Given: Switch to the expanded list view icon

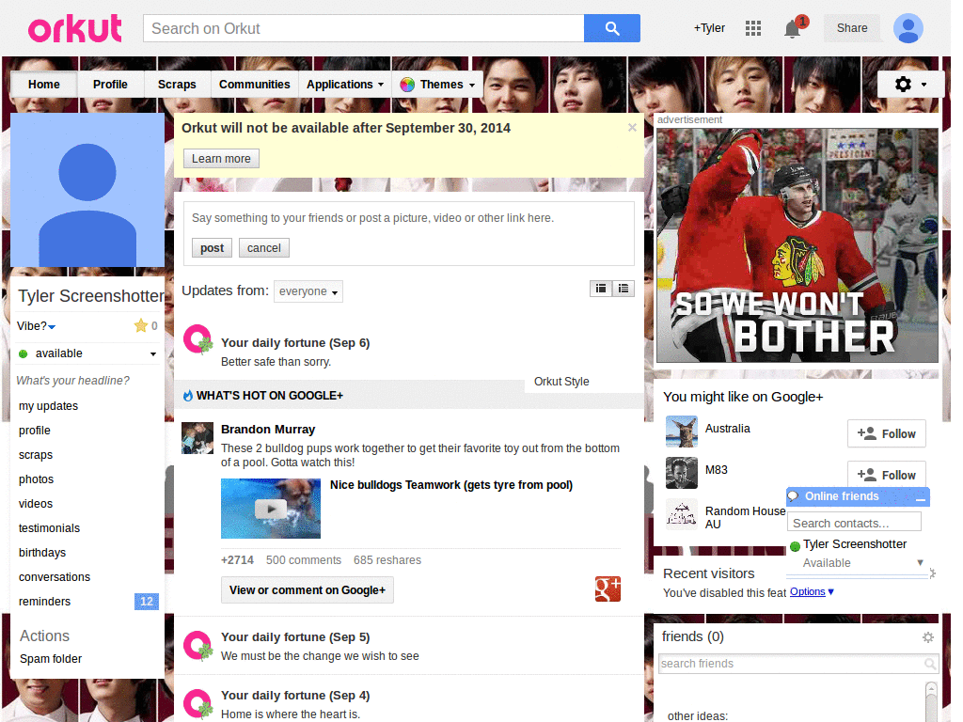Looking at the screenshot, I should pos(624,289).
